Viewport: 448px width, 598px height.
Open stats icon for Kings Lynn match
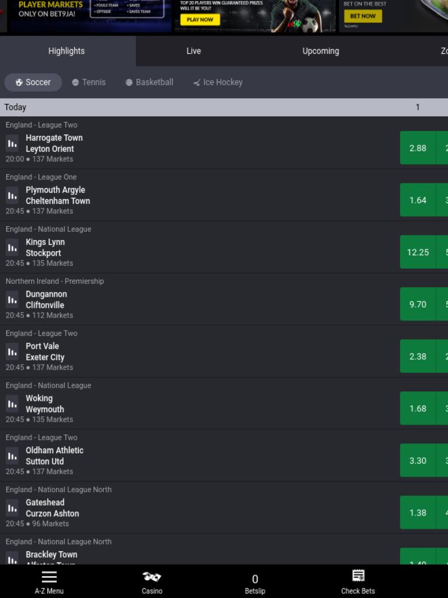click(12, 248)
